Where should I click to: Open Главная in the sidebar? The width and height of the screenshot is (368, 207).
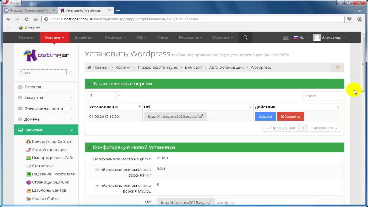[46, 87]
